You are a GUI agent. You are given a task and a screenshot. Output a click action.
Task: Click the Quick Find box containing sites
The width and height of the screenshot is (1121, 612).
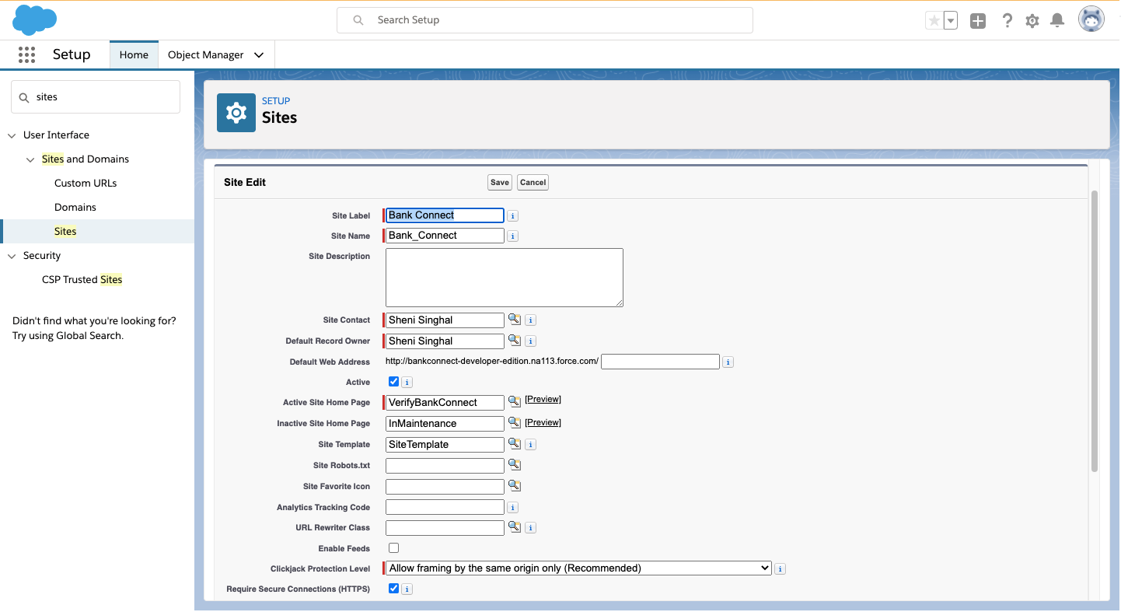(96, 97)
